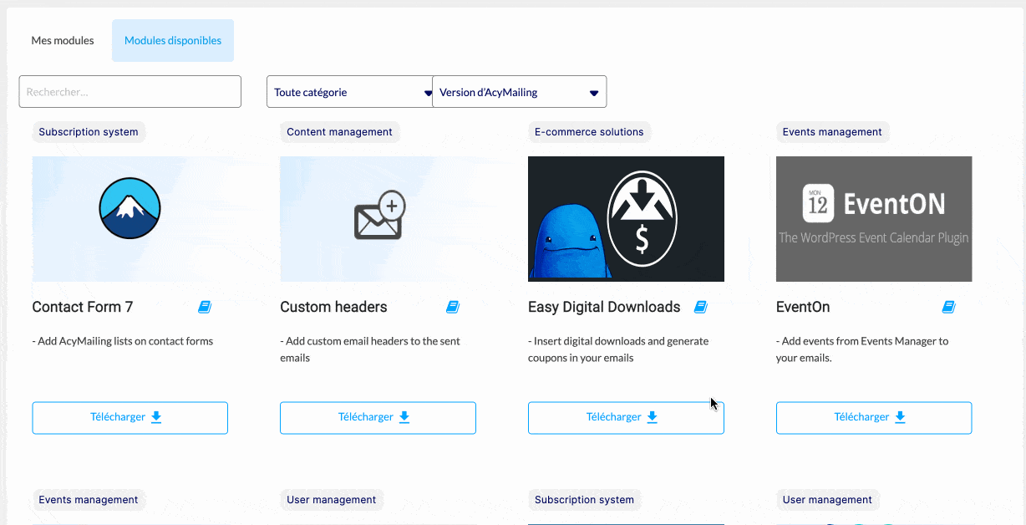Click Events management tag above EventOn
Screen dimensions: 1026x525
coord(832,132)
